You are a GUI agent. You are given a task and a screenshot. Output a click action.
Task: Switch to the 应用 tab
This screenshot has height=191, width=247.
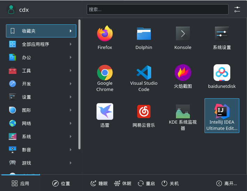pyautogui.click(x=21, y=183)
